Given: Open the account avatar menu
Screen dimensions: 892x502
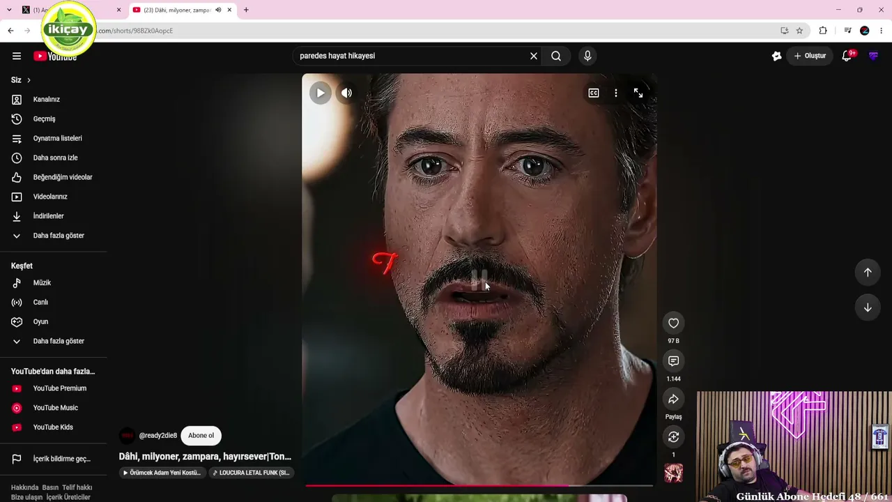Looking at the screenshot, I should click(873, 56).
